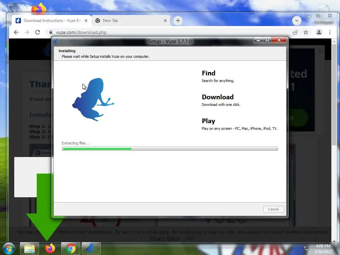The width and height of the screenshot is (340, 255).
Task: Open Firefox from the taskbar
Action: tap(50, 248)
